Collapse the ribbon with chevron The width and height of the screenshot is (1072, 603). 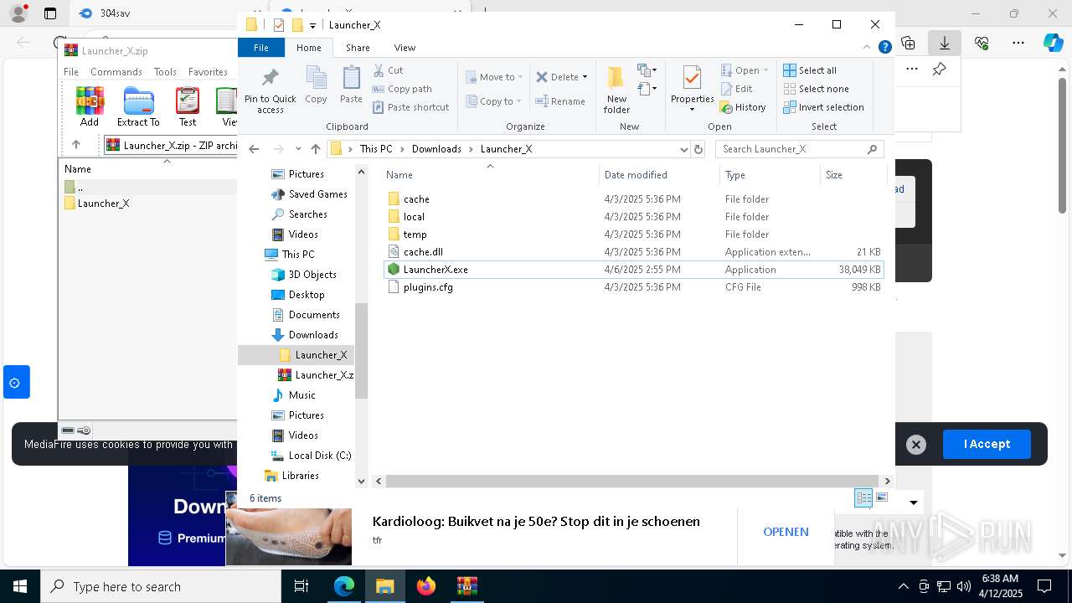click(x=867, y=48)
